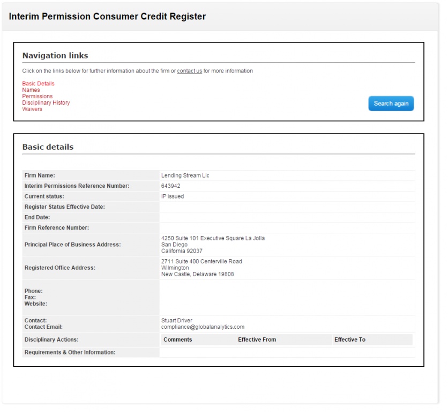This screenshot has width=448, height=412.
Task: View the Disciplinary History link
Action: tap(46, 103)
